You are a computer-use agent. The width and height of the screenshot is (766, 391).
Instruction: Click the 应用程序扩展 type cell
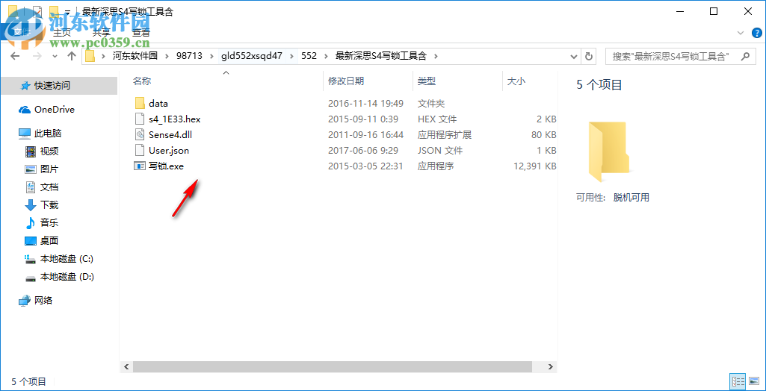pyautogui.click(x=445, y=134)
